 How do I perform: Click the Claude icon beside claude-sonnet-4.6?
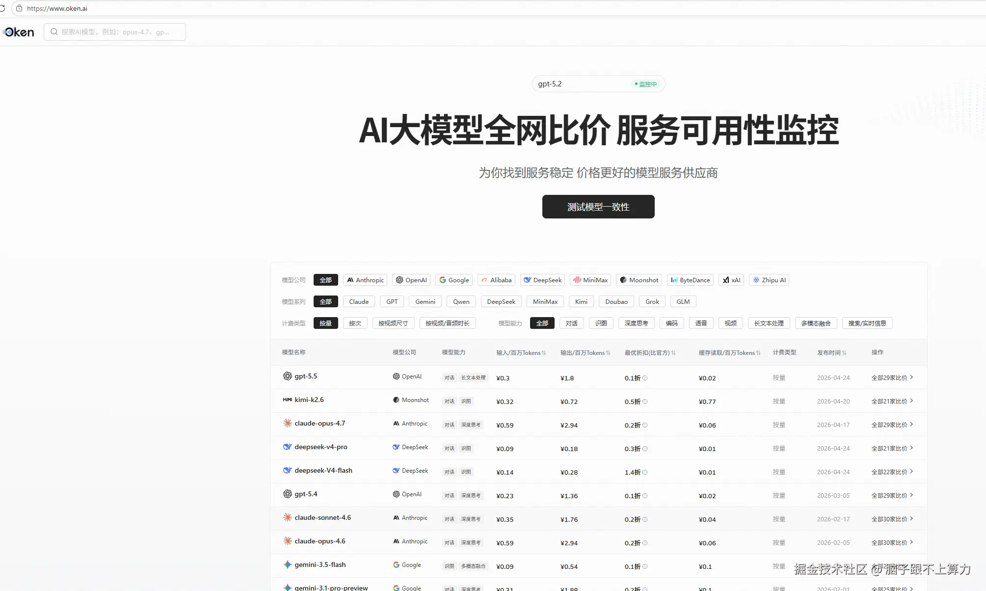[x=288, y=517]
